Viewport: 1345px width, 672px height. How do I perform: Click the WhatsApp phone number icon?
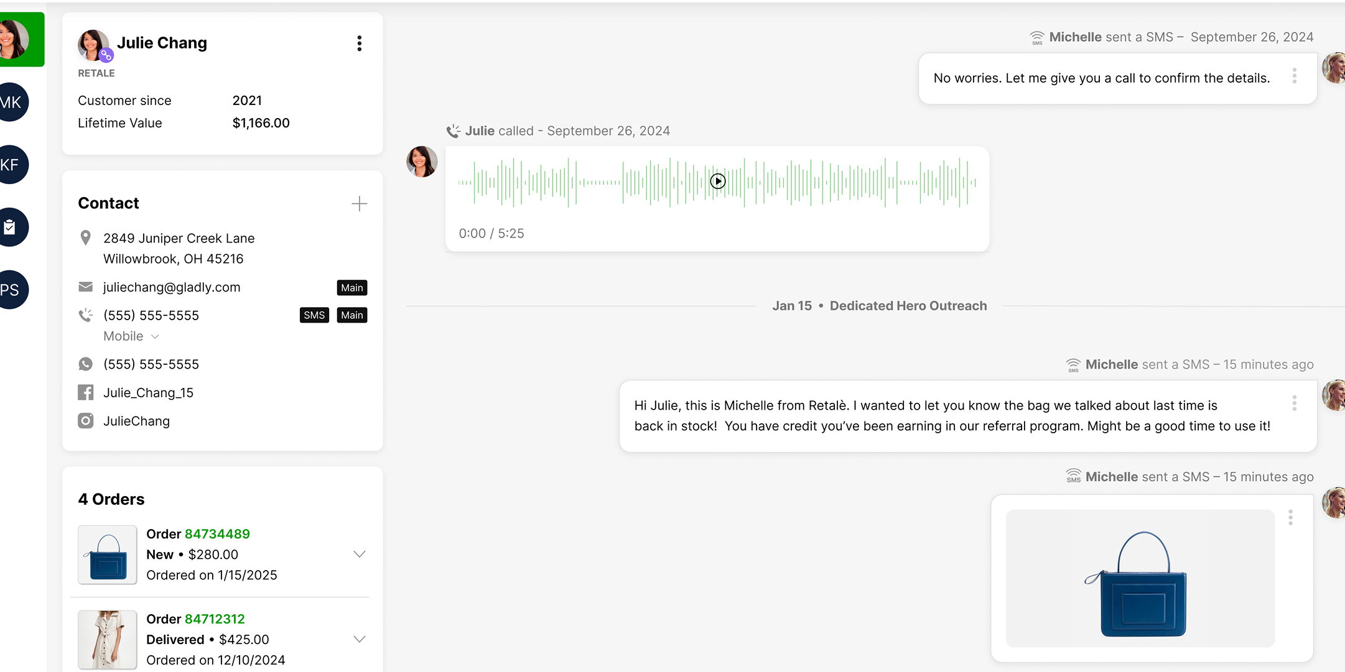(x=86, y=364)
